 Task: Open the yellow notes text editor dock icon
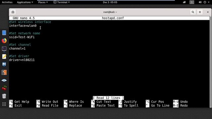coord(4,57)
